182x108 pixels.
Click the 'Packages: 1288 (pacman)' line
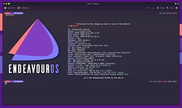(79, 40)
